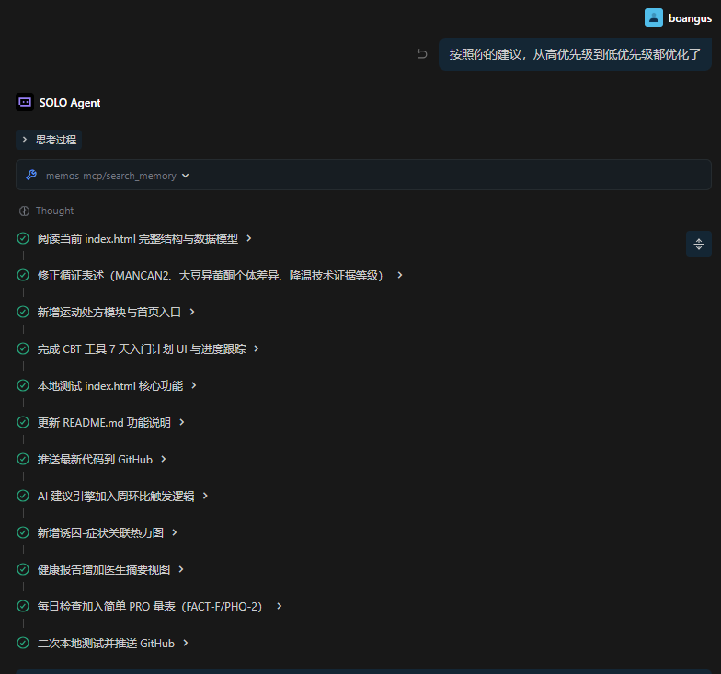
Task: Expand chevron next to 修正循证表述 step
Action: pos(399,275)
